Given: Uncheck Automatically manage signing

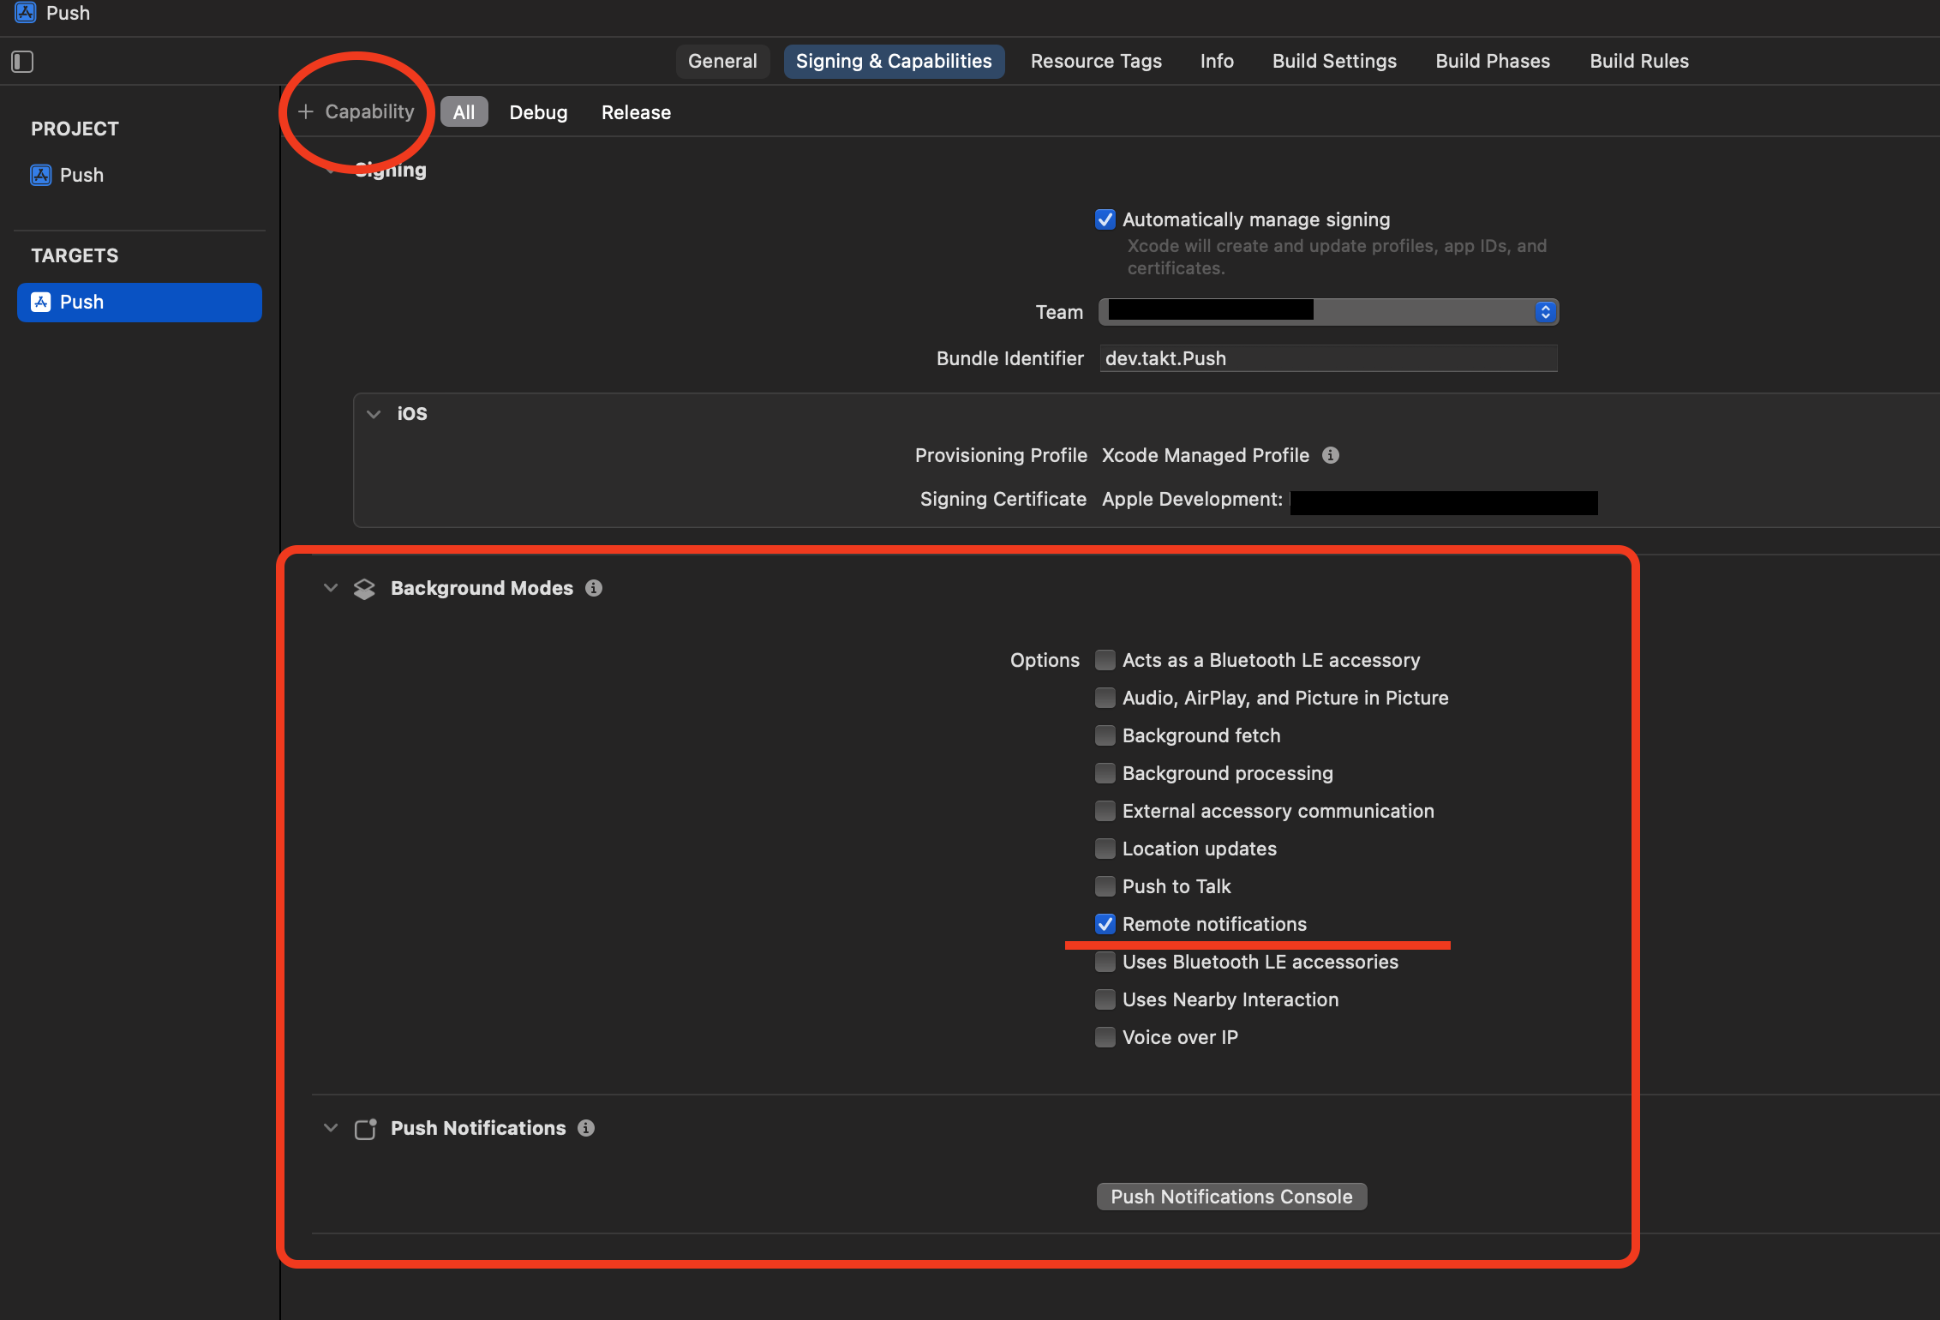Looking at the screenshot, I should pos(1105,219).
